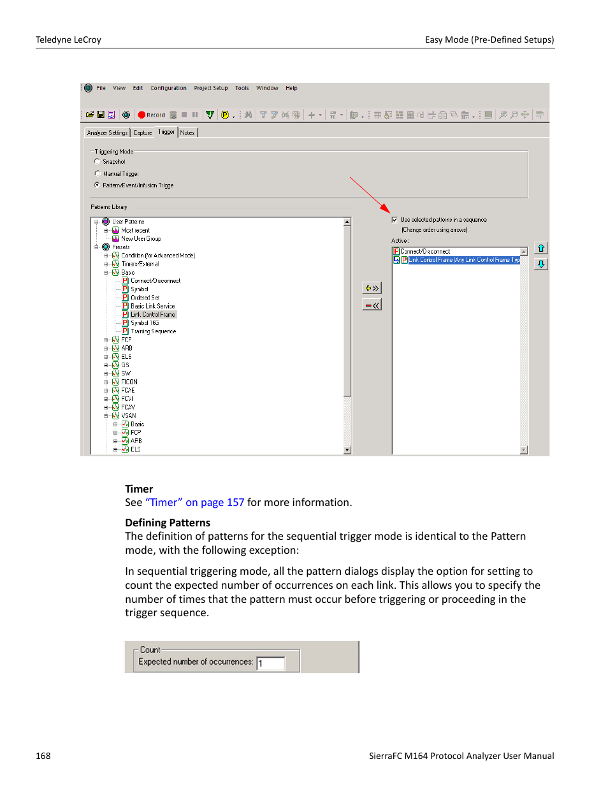The height and width of the screenshot is (787, 608).
Task: Click the plus add toolbar icon
Action: [312, 115]
